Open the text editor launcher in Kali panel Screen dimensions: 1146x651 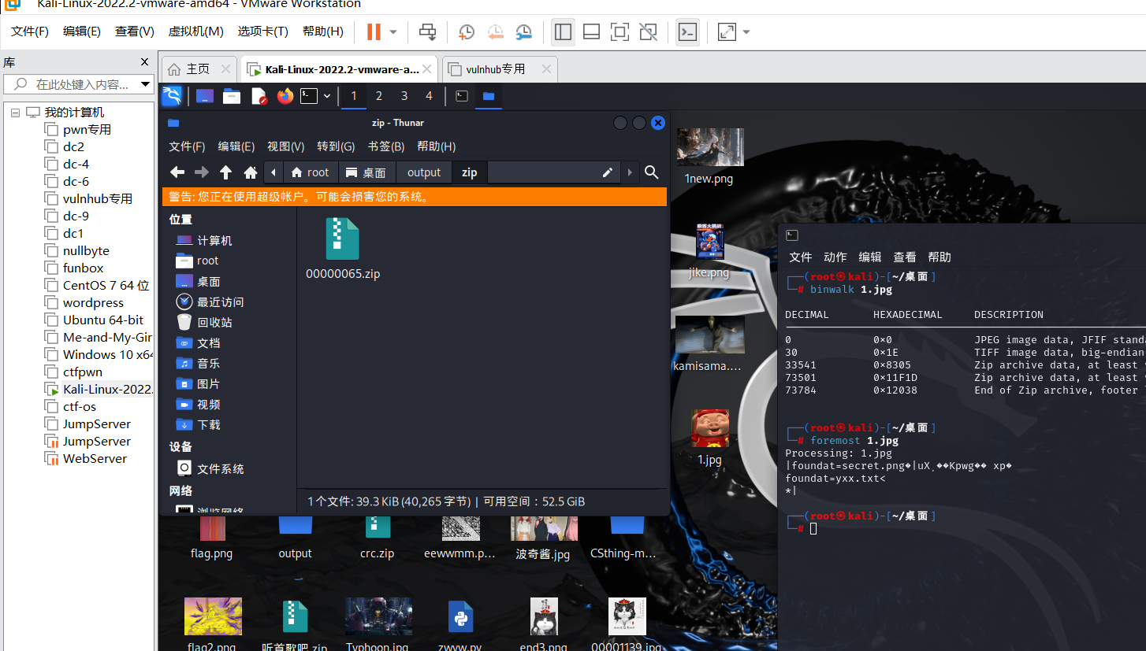(259, 96)
